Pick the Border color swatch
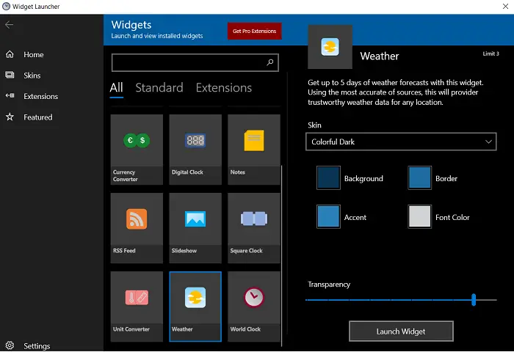The image size is (514, 352). point(419,177)
